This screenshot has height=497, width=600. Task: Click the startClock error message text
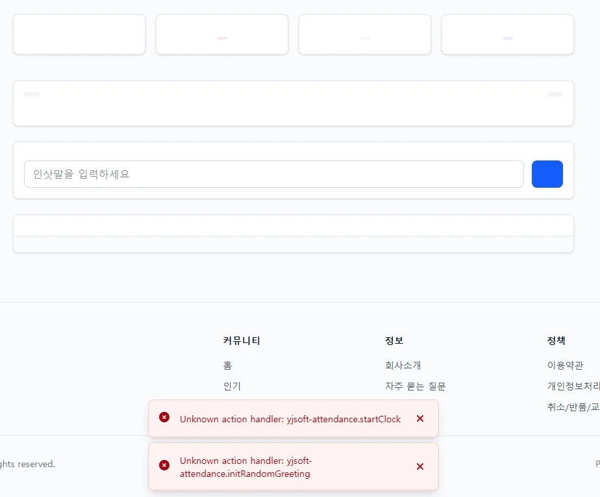click(290, 419)
